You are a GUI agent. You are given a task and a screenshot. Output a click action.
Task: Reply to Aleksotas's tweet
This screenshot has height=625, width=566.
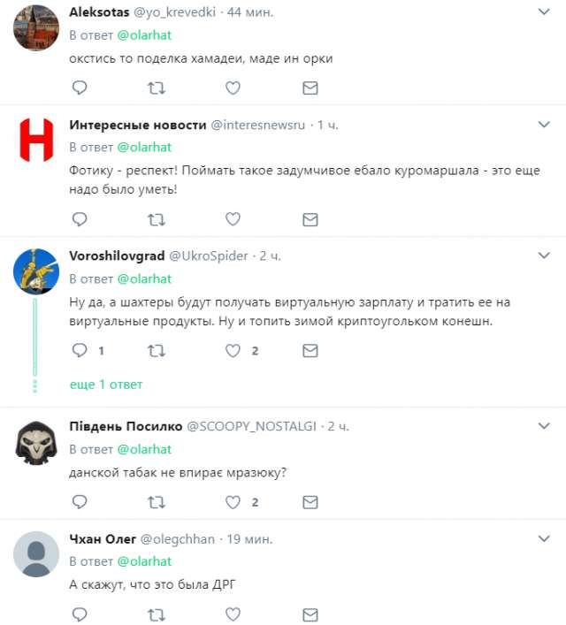[79, 88]
